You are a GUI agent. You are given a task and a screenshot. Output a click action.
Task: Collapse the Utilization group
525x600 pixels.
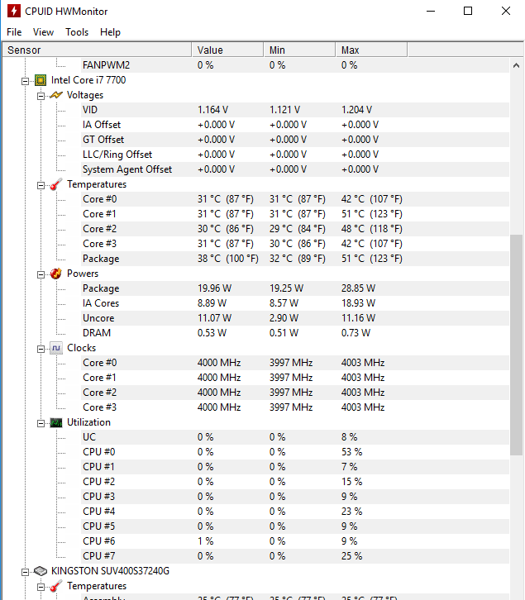pyautogui.click(x=41, y=423)
